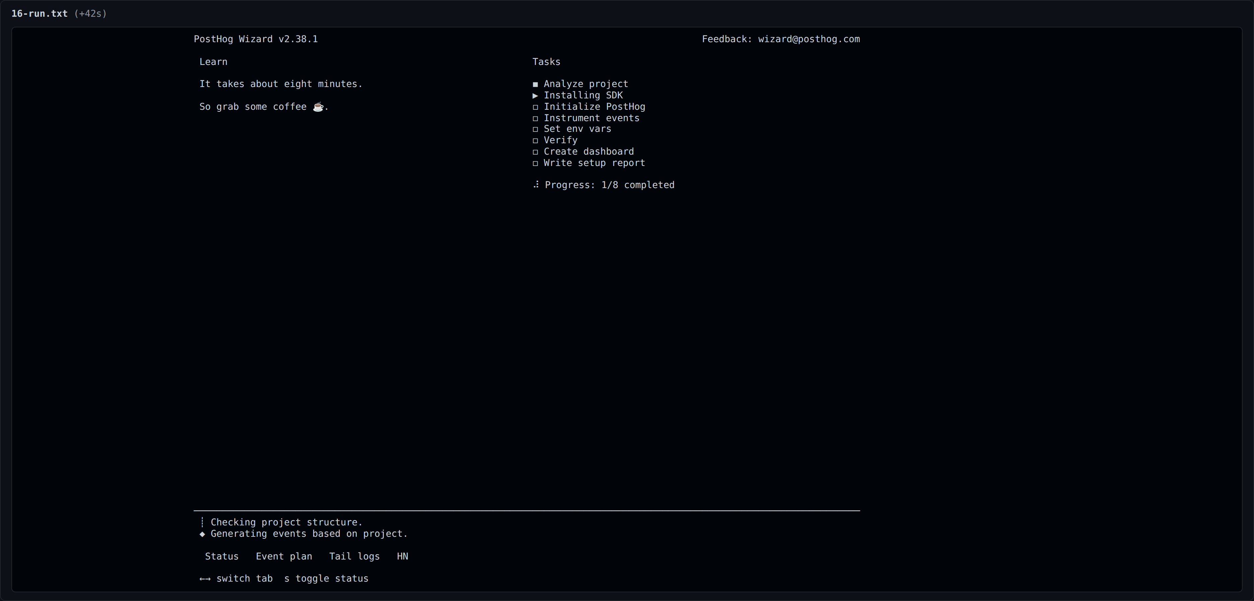Screen dimensions: 1254x601
Task: Click the 'So grab some coffee' text
Action: click(253, 106)
